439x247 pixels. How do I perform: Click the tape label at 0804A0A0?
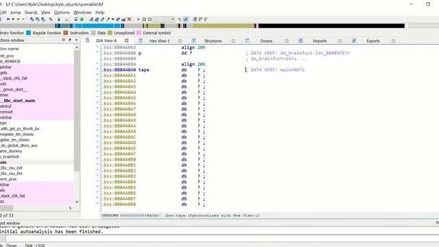click(143, 70)
